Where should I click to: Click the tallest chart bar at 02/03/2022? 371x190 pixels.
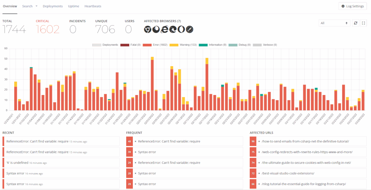click(152, 83)
